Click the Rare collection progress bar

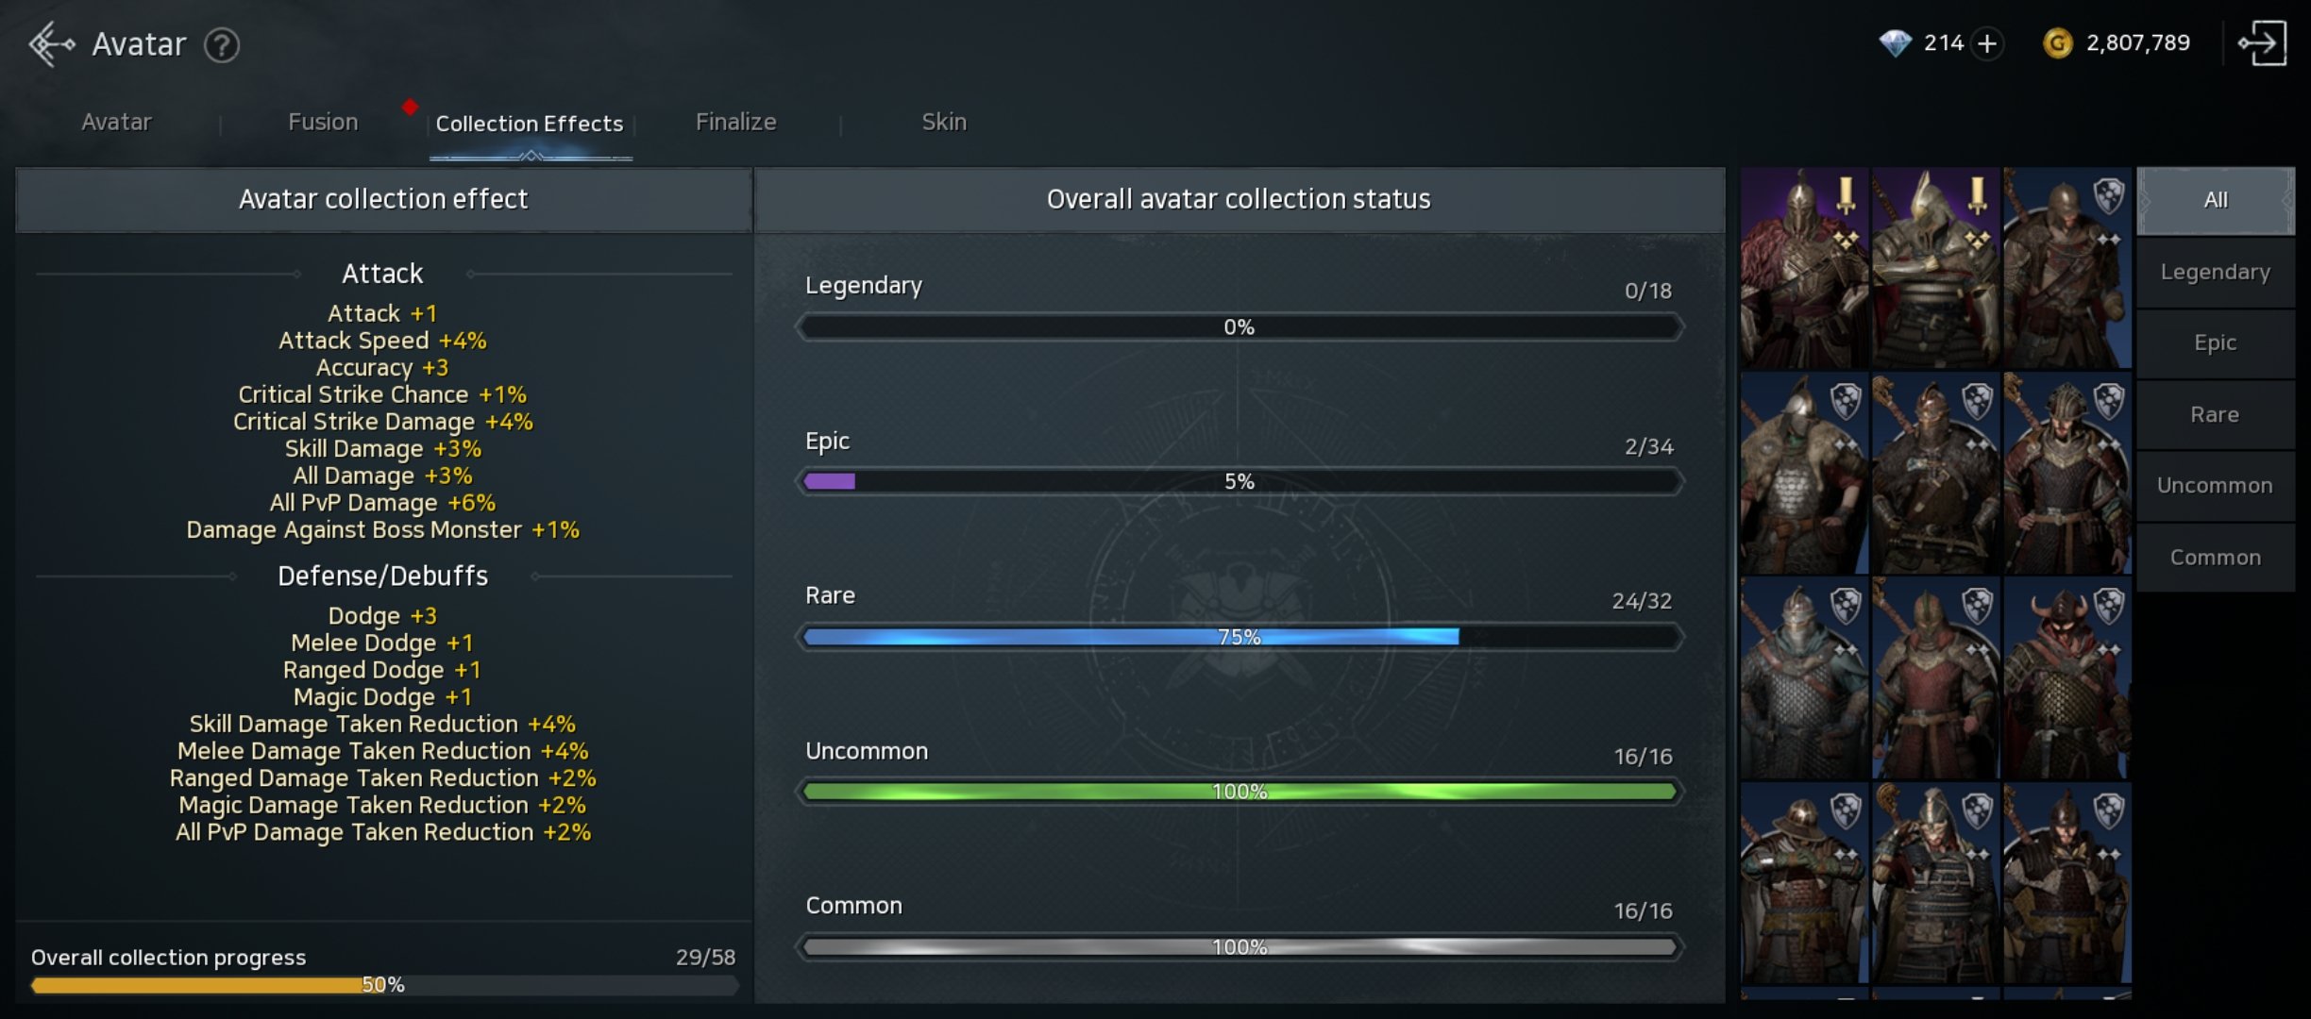pyautogui.click(x=1239, y=637)
